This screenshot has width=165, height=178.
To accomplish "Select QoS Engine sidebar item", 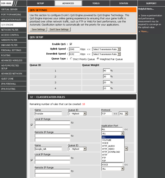I will 13,25.
